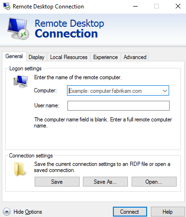Open Help for Remote Desktop
The height and width of the screenshot is (217, 186).
[168, 212]
